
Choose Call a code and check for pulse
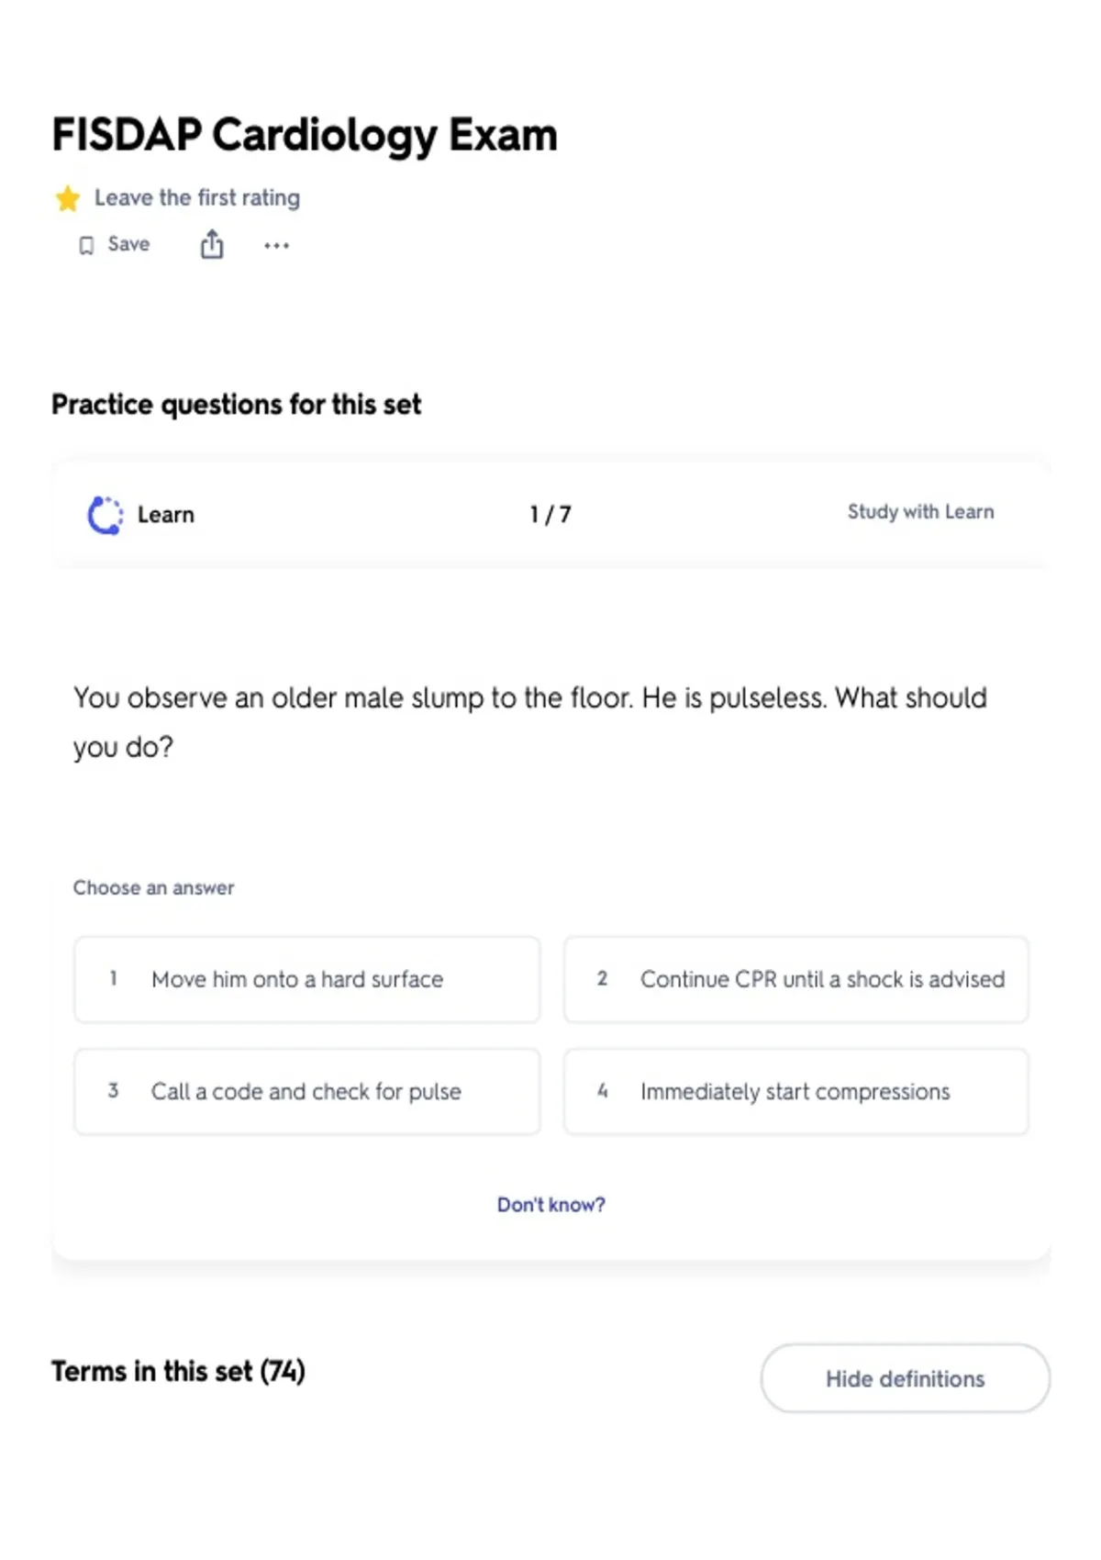pyautogui.click(x=306, y=1092)
